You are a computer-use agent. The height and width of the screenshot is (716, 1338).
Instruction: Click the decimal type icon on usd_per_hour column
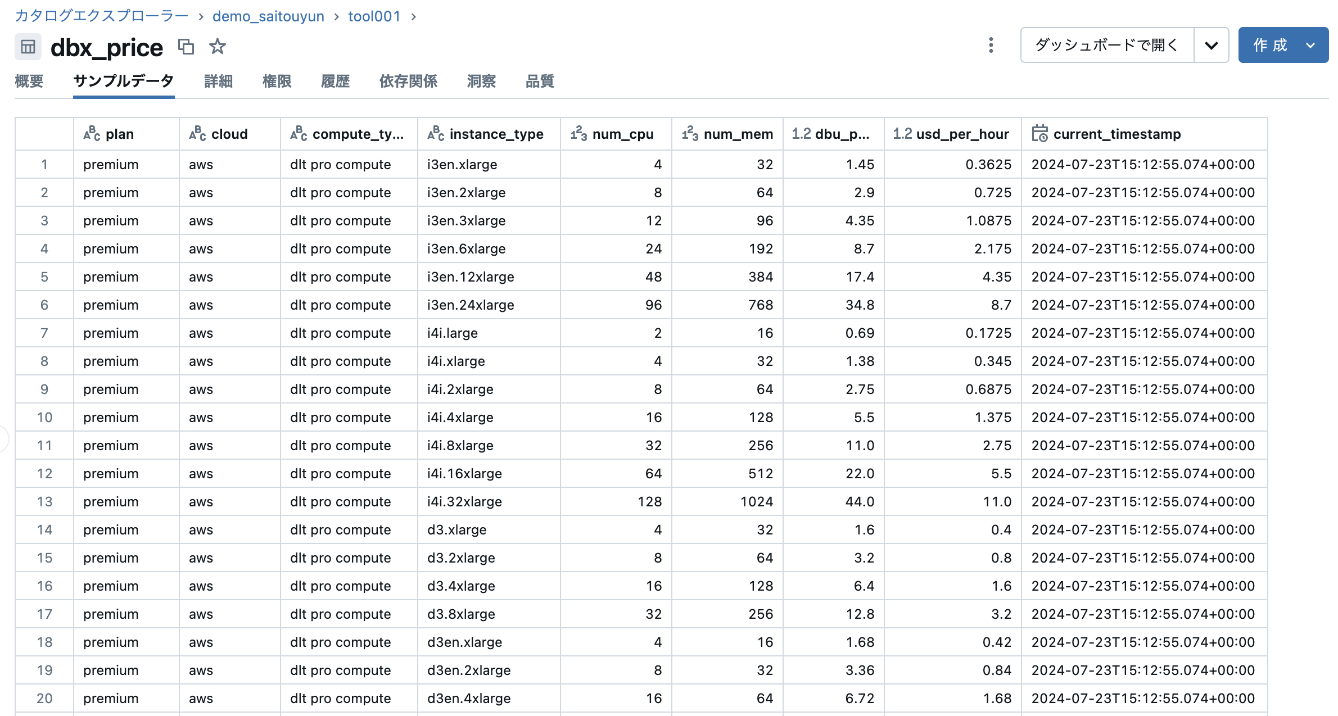point(902,134)
